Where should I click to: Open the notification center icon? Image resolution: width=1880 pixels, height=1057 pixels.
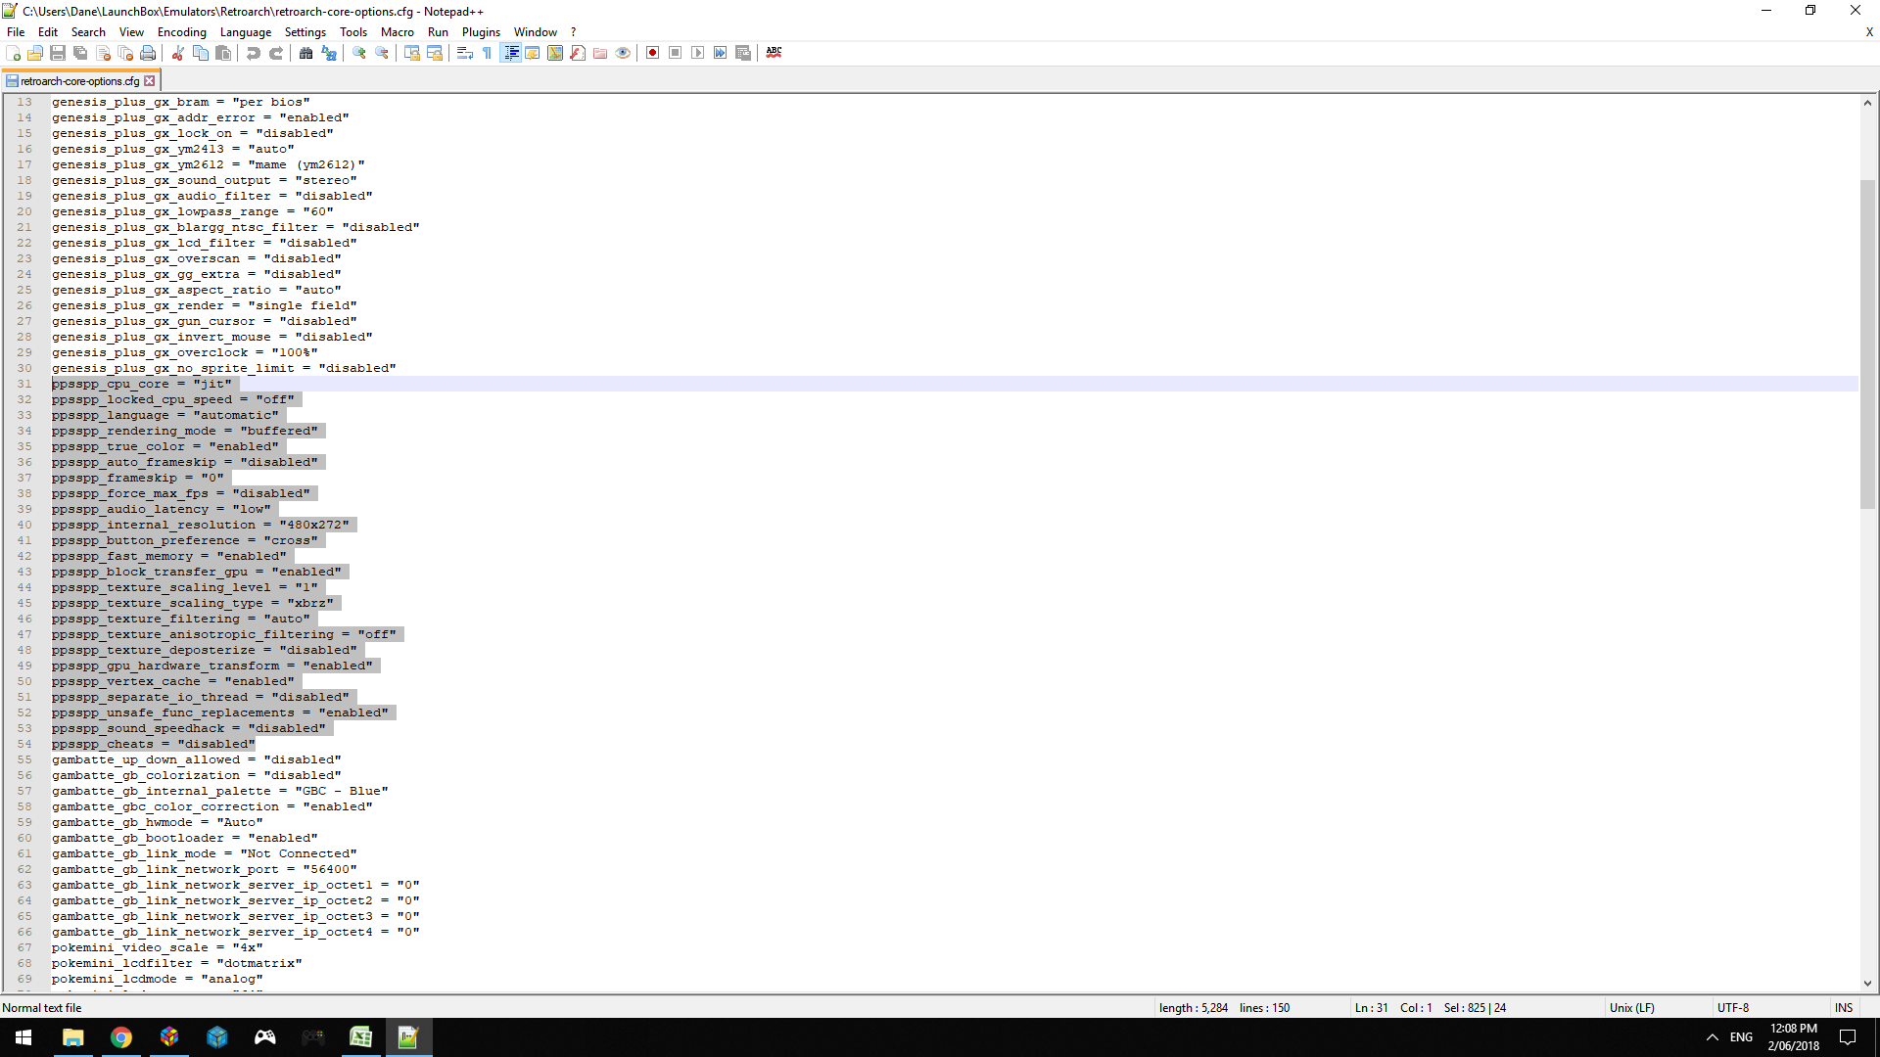1848,1037
